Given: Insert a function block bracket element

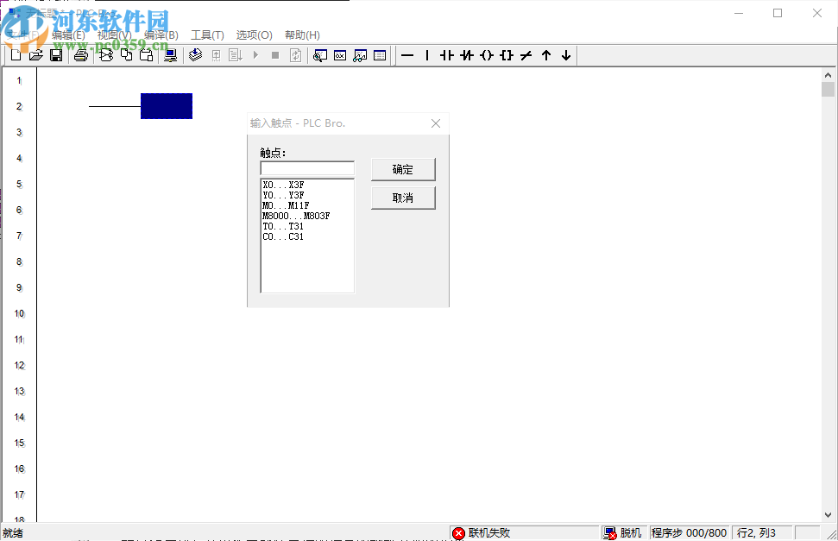Looking at the screenshot, I should pyautogui.click(x=507, y=55).
